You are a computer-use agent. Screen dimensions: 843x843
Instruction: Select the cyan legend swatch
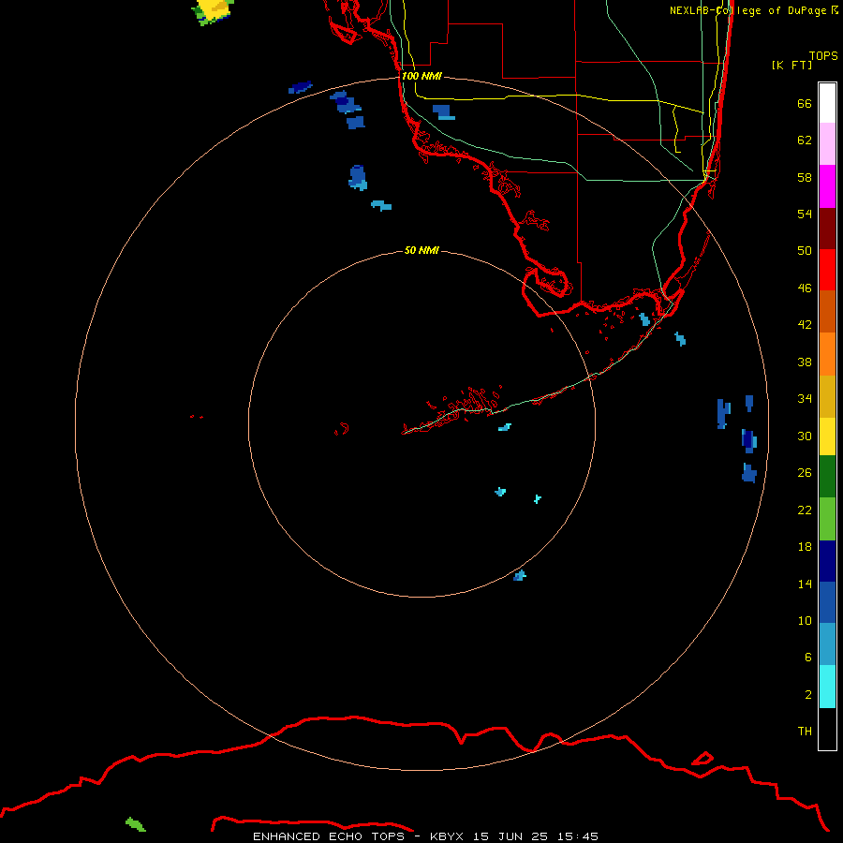[x=827, y=687]
